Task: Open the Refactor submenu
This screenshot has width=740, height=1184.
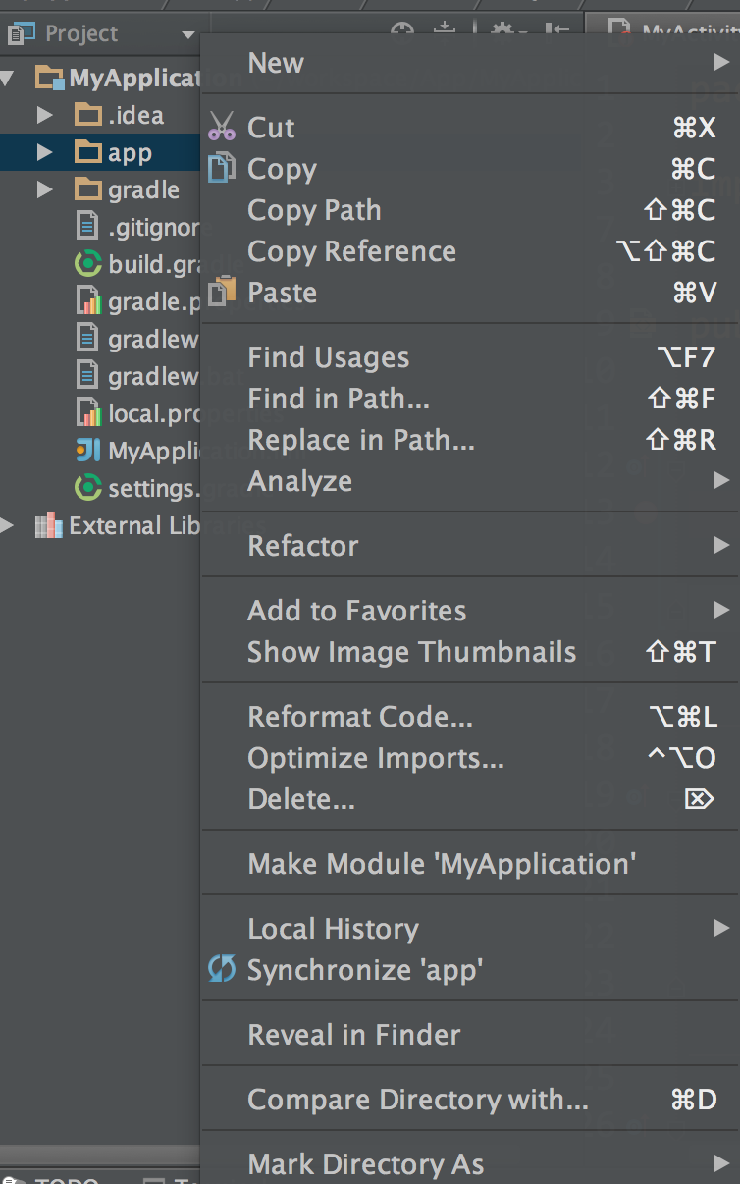Action: click(x=471, y=546)
